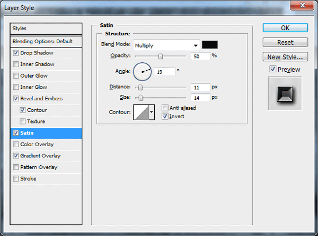
Task: Open the Blend Mode dropdown
Action: point(166,45)
